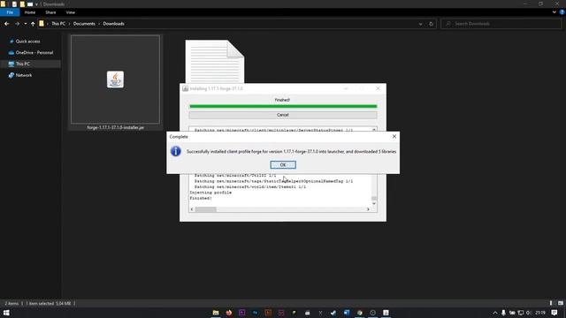The height and width of the screenshot is (318, 566).
Task: Click the Search Downloads field
Action: pyautogui.click(x=501, y=24)
